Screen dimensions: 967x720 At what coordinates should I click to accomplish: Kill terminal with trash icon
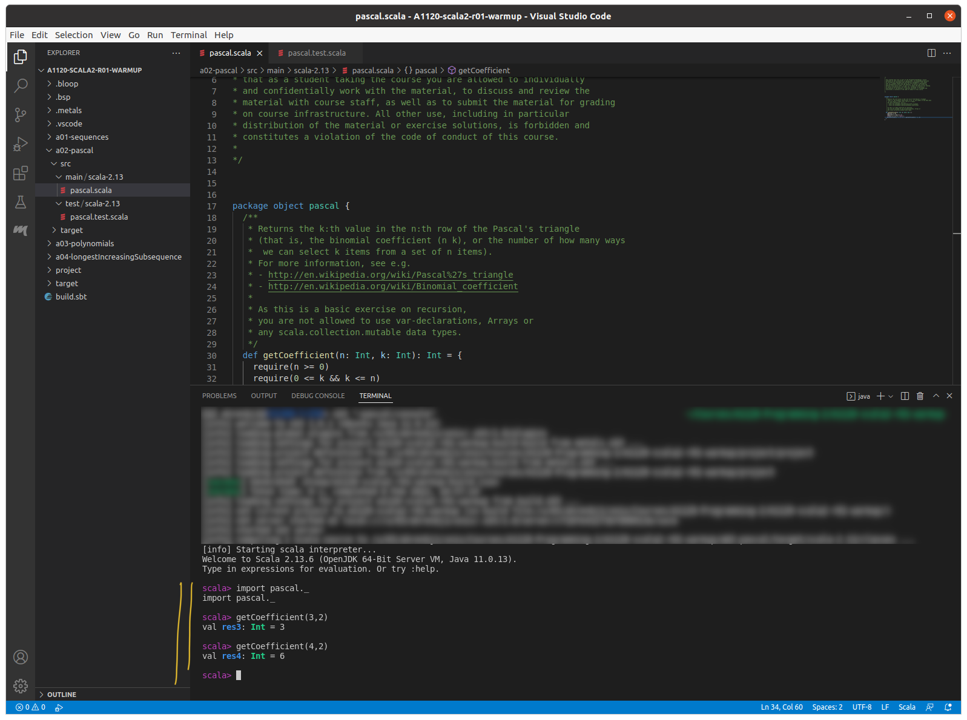click(920, 396)
